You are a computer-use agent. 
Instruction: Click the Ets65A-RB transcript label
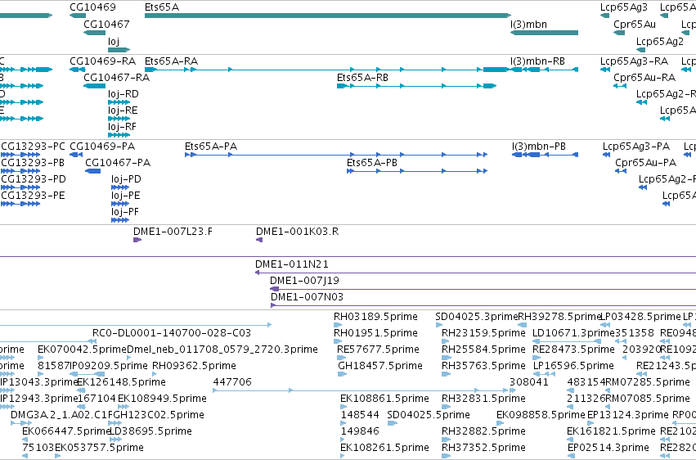[362, 77]
